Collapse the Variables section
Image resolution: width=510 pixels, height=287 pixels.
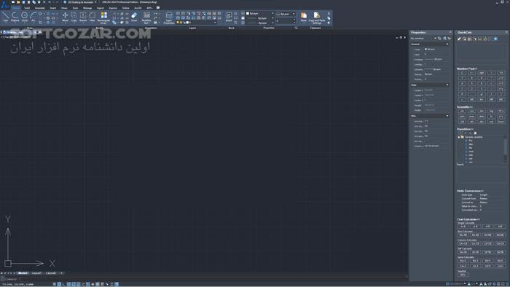(465, 129)
